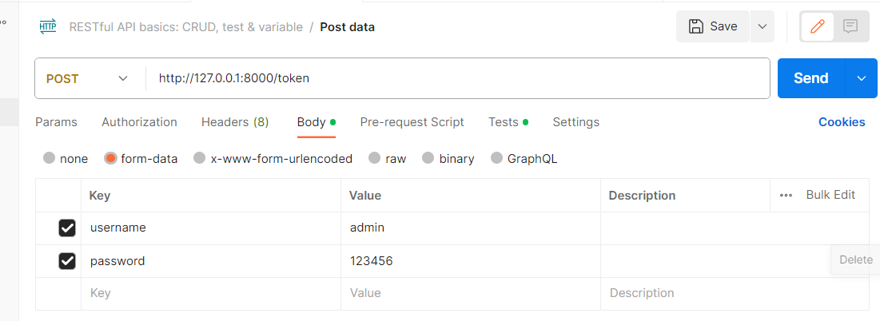Open the Settings tab
Viewport: 880px width, 321px height.
pyautogui.click(x=575, y=122)
